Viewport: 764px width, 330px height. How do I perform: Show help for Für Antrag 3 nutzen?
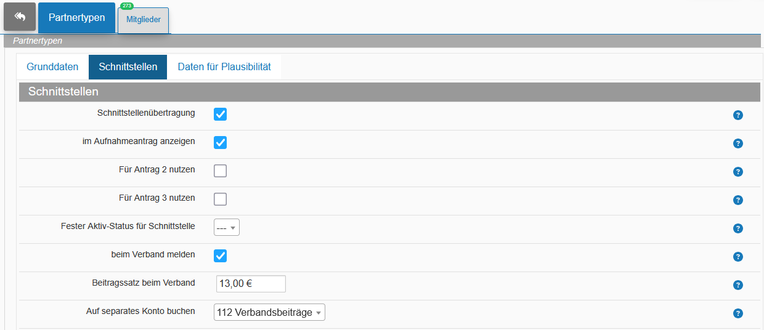(x=738, y=200)
